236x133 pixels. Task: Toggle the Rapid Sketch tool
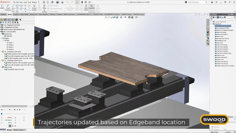coord(86,8)
